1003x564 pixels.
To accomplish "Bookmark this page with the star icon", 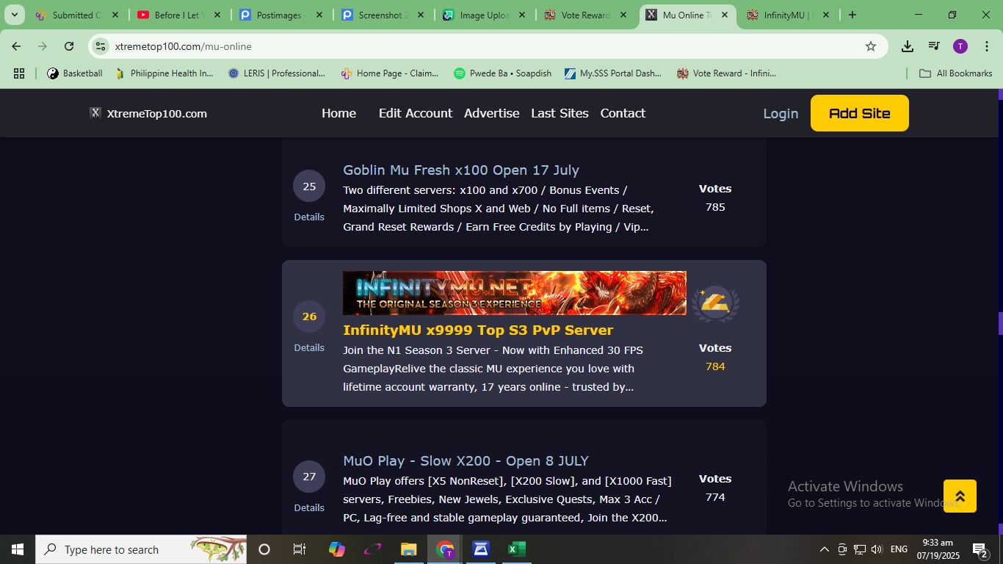I will pos(871,46).
